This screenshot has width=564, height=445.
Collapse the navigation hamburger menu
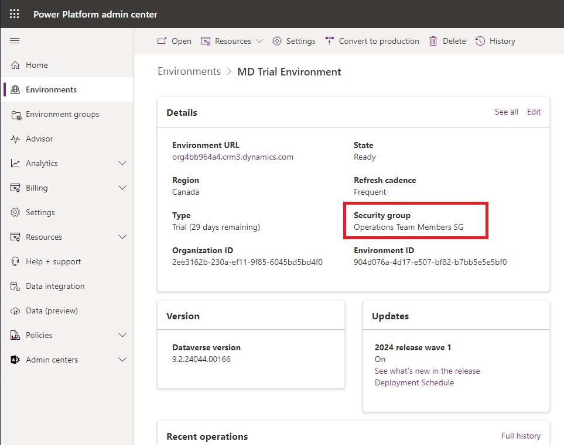pyautogui.click(x=15, y=40)
